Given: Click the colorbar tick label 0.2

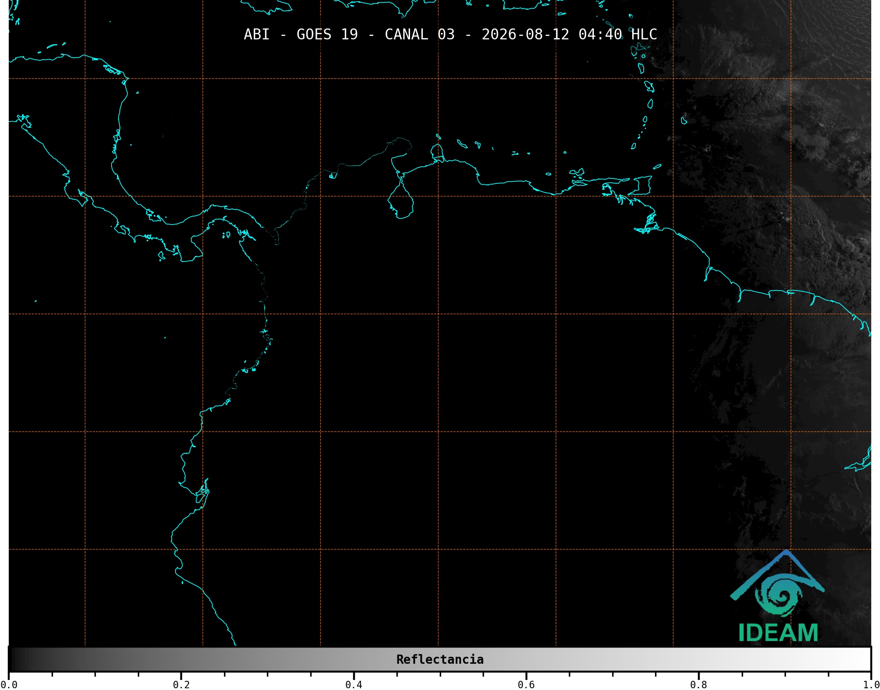Looking at the screenshot, I should pyautogui.click(x=181, y=685).
